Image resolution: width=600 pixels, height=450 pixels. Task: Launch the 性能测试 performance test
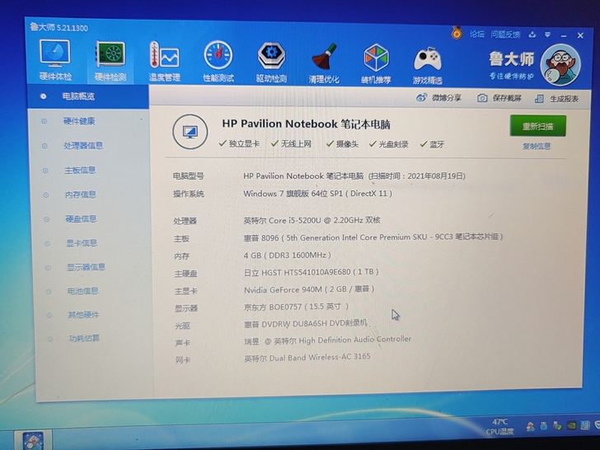coord(218,62)
